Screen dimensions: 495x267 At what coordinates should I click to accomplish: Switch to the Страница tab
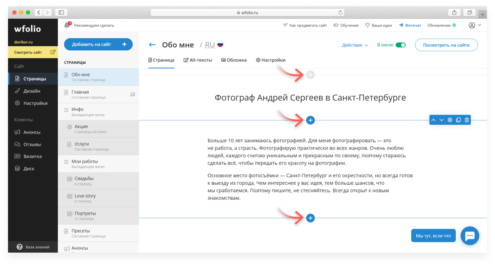[161, 60]
